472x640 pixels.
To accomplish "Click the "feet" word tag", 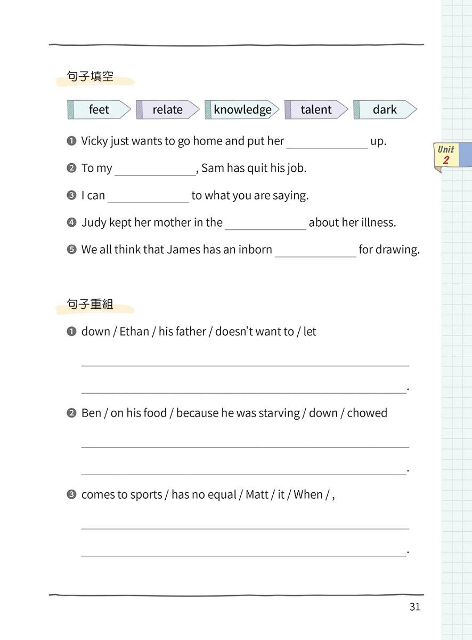I will click(x=99, y=110).
